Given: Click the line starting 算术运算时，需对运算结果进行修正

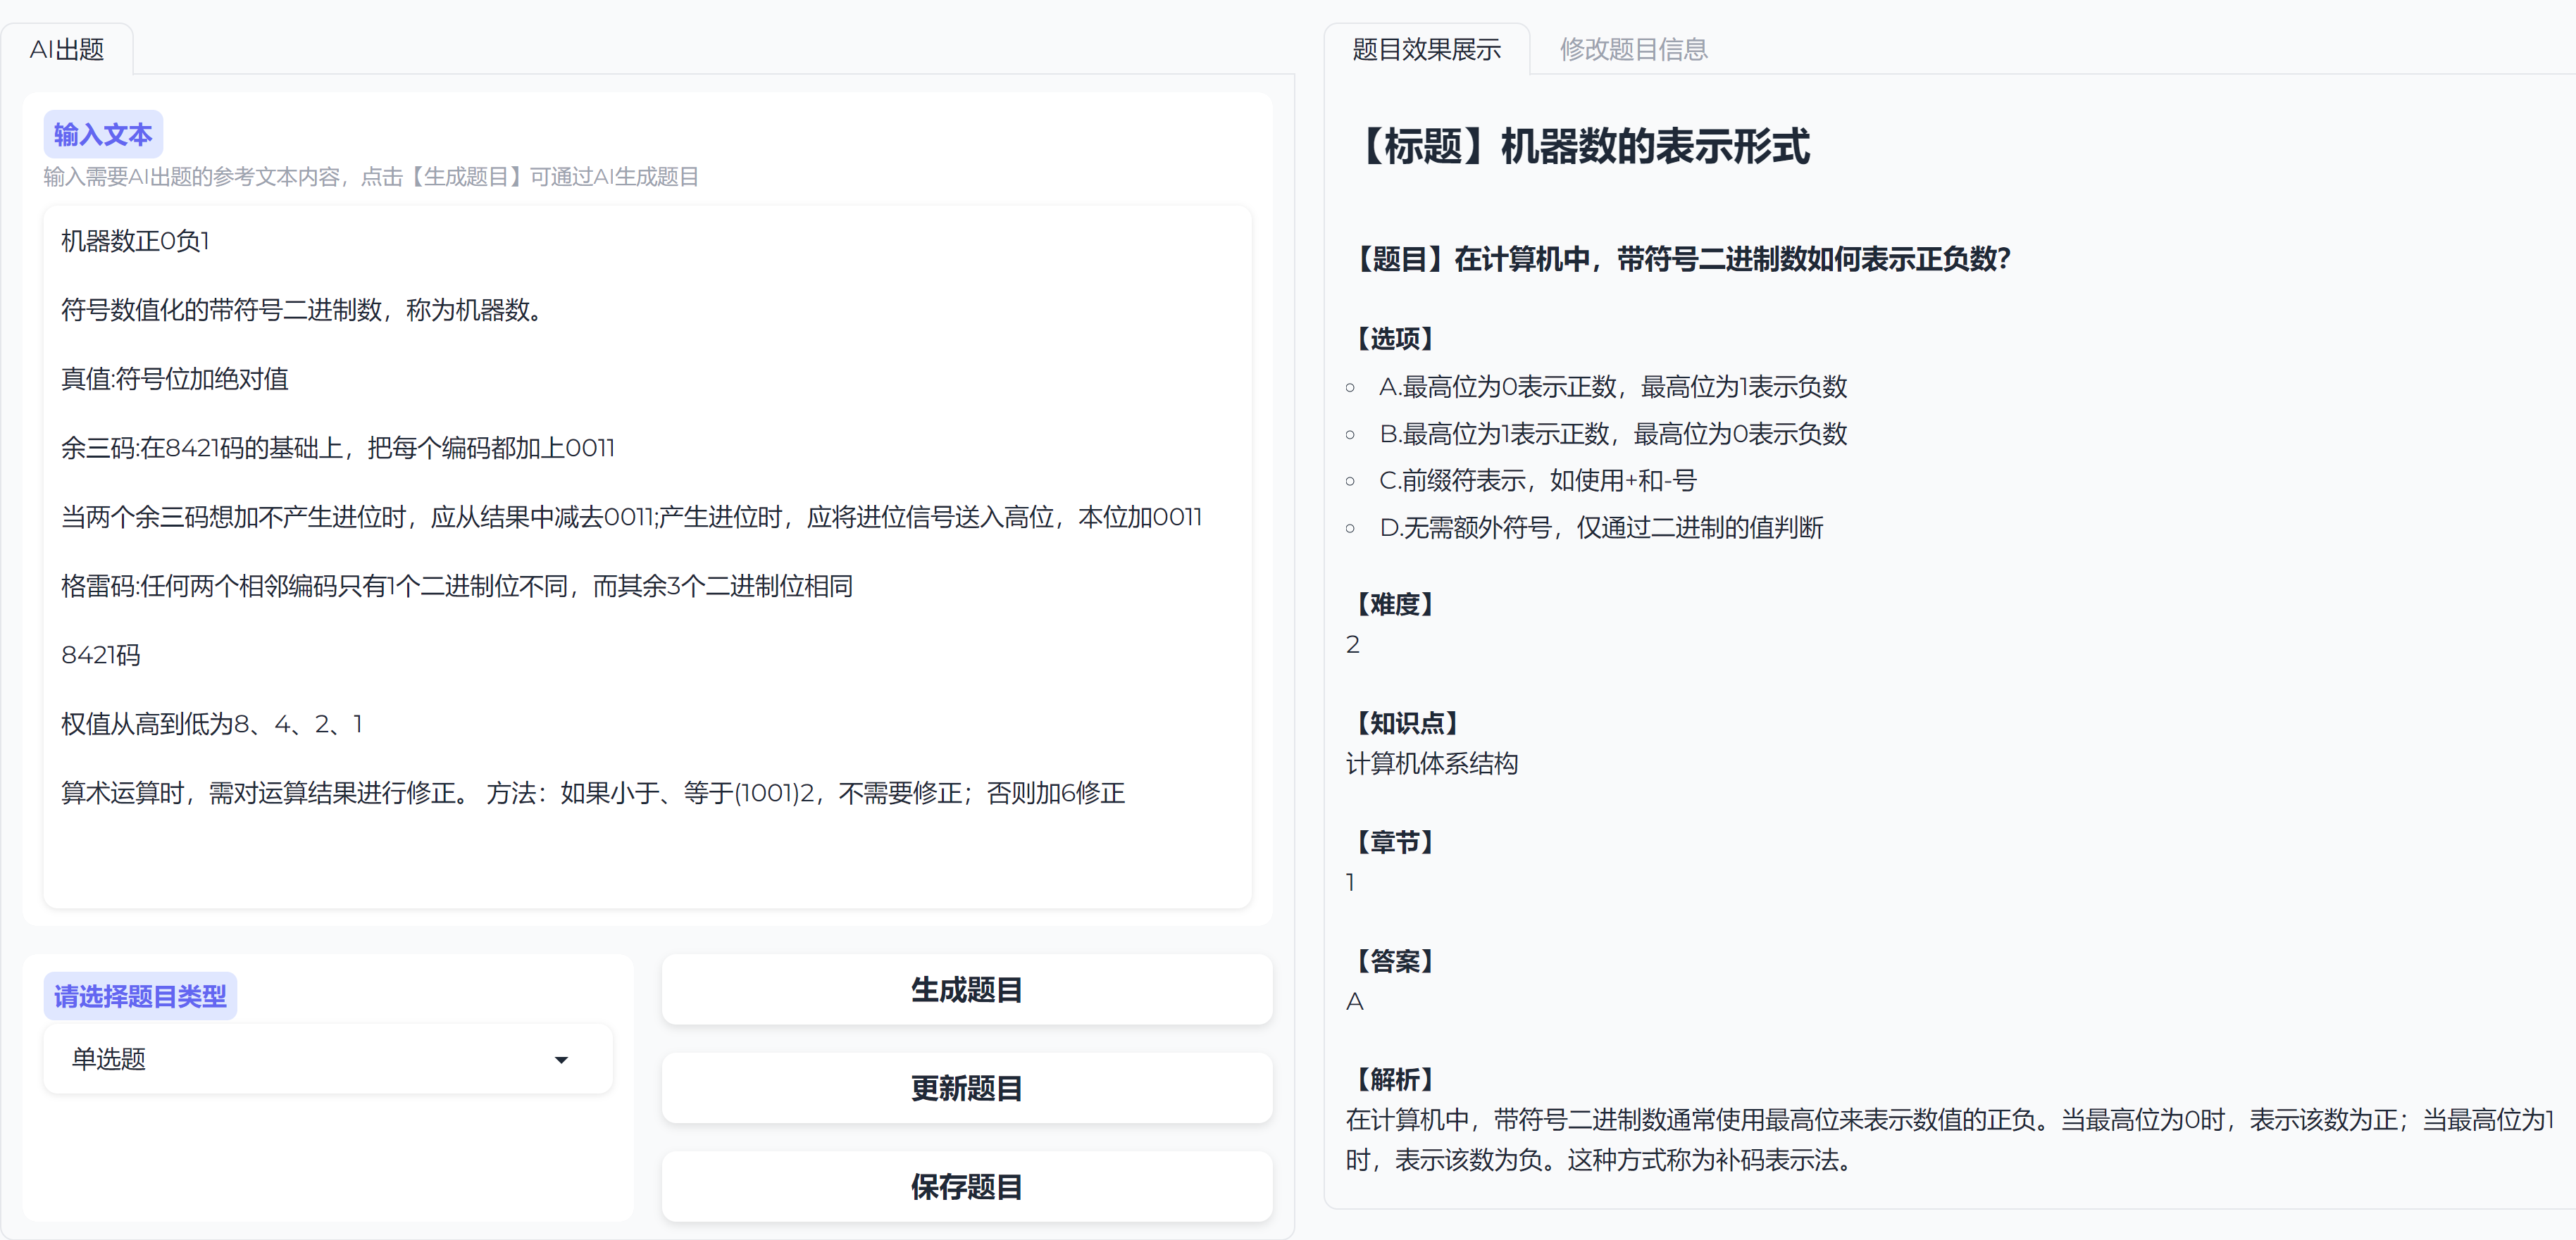Looking at the screenshot, I should 593,793.
